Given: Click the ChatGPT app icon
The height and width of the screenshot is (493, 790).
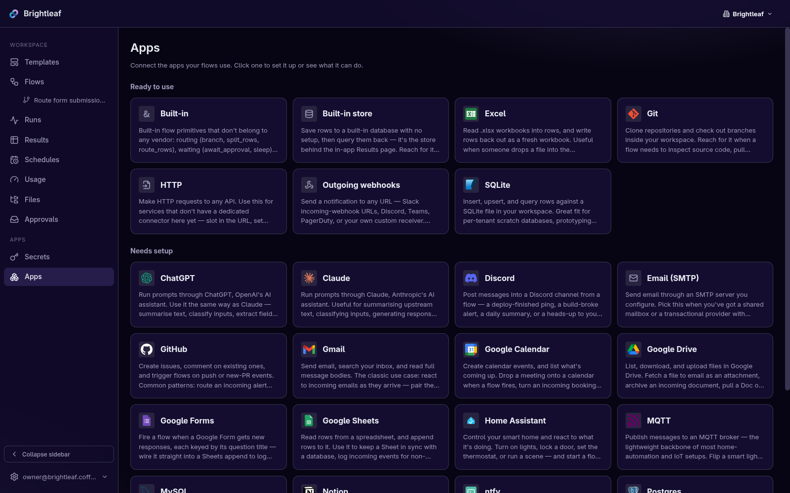Looking at the screenshot, I should click(147, 278).
